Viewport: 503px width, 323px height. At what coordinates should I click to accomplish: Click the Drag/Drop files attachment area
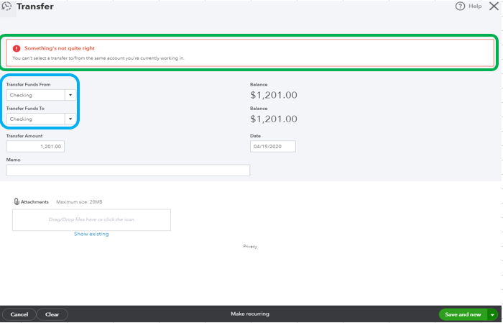(x=91, y=219)
